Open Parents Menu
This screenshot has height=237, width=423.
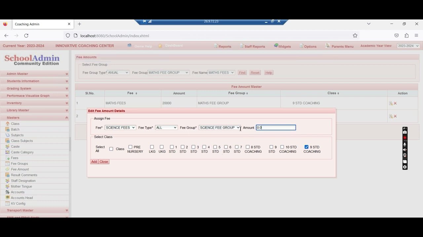tap(339, 46)
